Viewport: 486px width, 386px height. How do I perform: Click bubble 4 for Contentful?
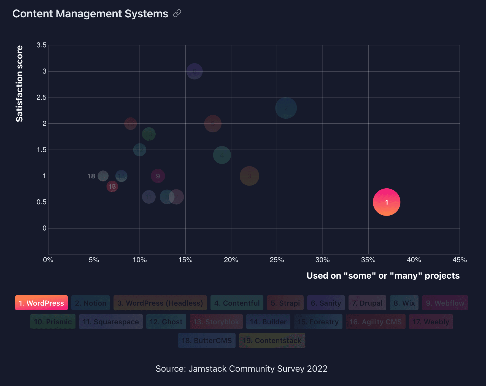222,155
